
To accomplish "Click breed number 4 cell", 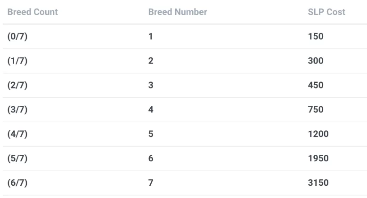I will (151, 110).
